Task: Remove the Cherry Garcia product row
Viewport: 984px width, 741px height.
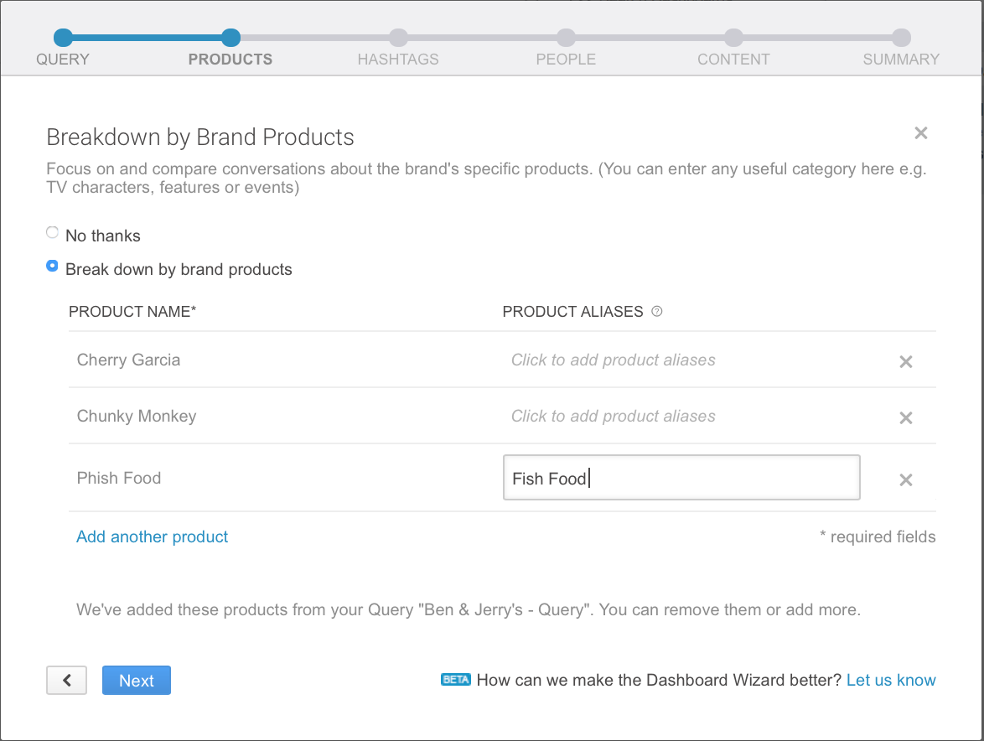Action: tap(906, 361)
